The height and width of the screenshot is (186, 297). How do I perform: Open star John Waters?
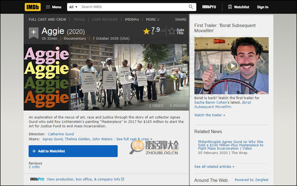point(102,139)
